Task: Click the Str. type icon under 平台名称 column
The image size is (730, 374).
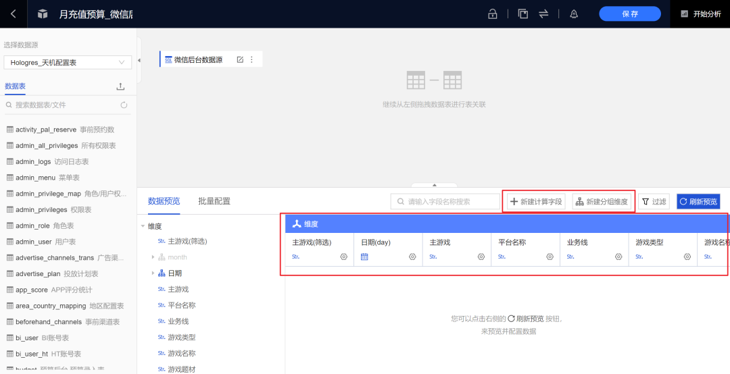Action: (502, 257)
